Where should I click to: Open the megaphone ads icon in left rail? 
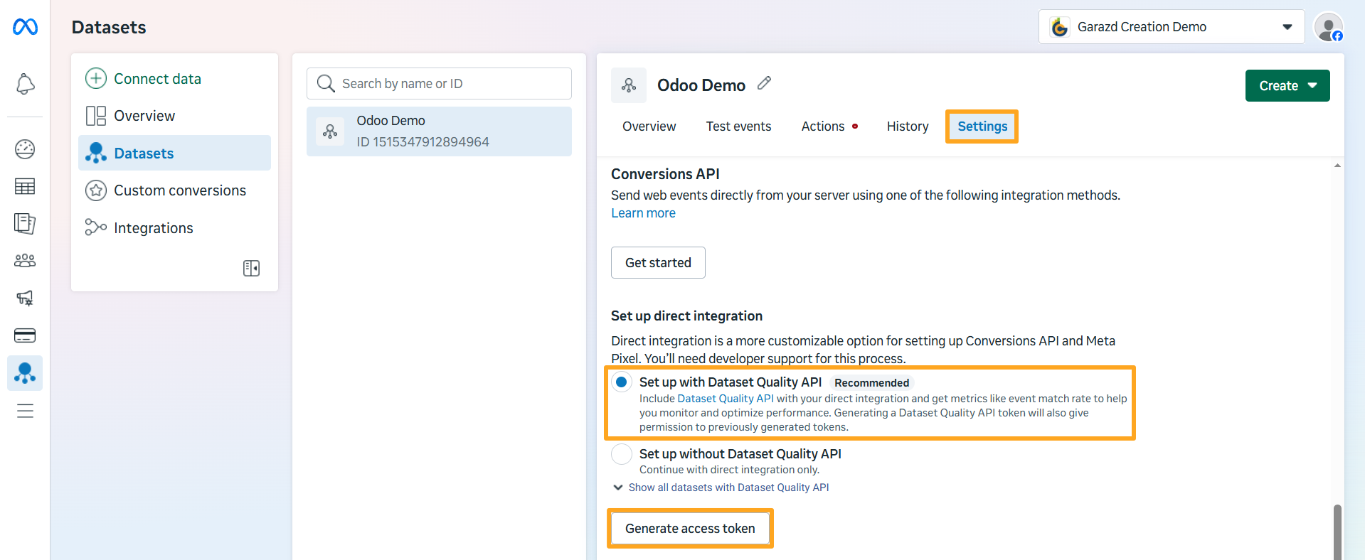click(25, 298)
